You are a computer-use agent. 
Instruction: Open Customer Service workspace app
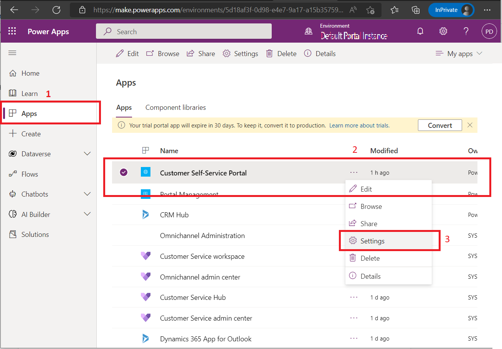pos(202,256)
